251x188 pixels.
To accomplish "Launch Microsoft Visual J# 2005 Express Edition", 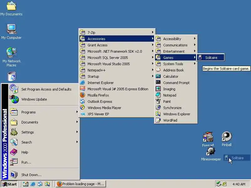I will click(x=117, y=89).
